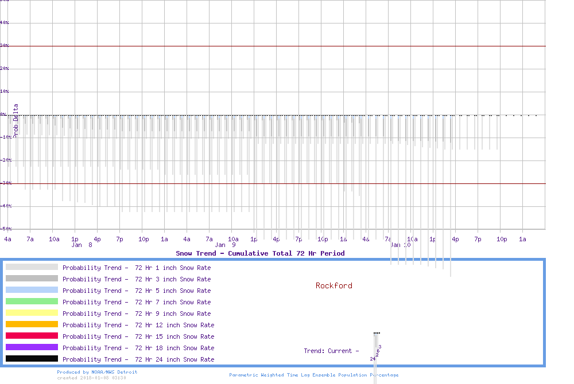
Task: Click the 'Produced by NOAA/NWS Detroit' credit
Action: [x=97, y=372]
